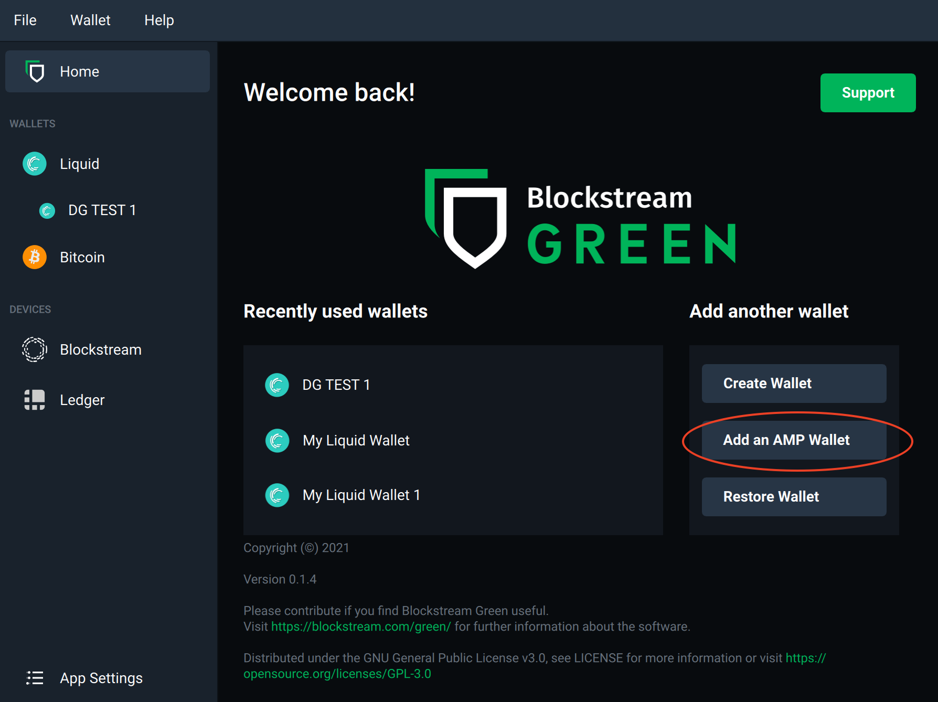Select the Home sidebar label
938x702 pixels.
pos(79,71)
